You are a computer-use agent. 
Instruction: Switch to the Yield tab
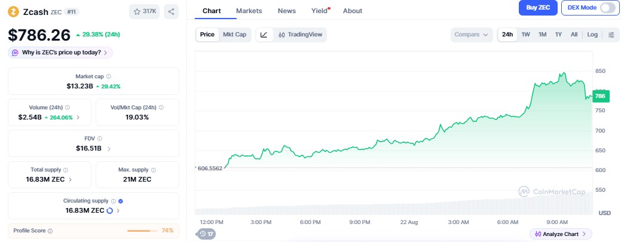[320, 11]
